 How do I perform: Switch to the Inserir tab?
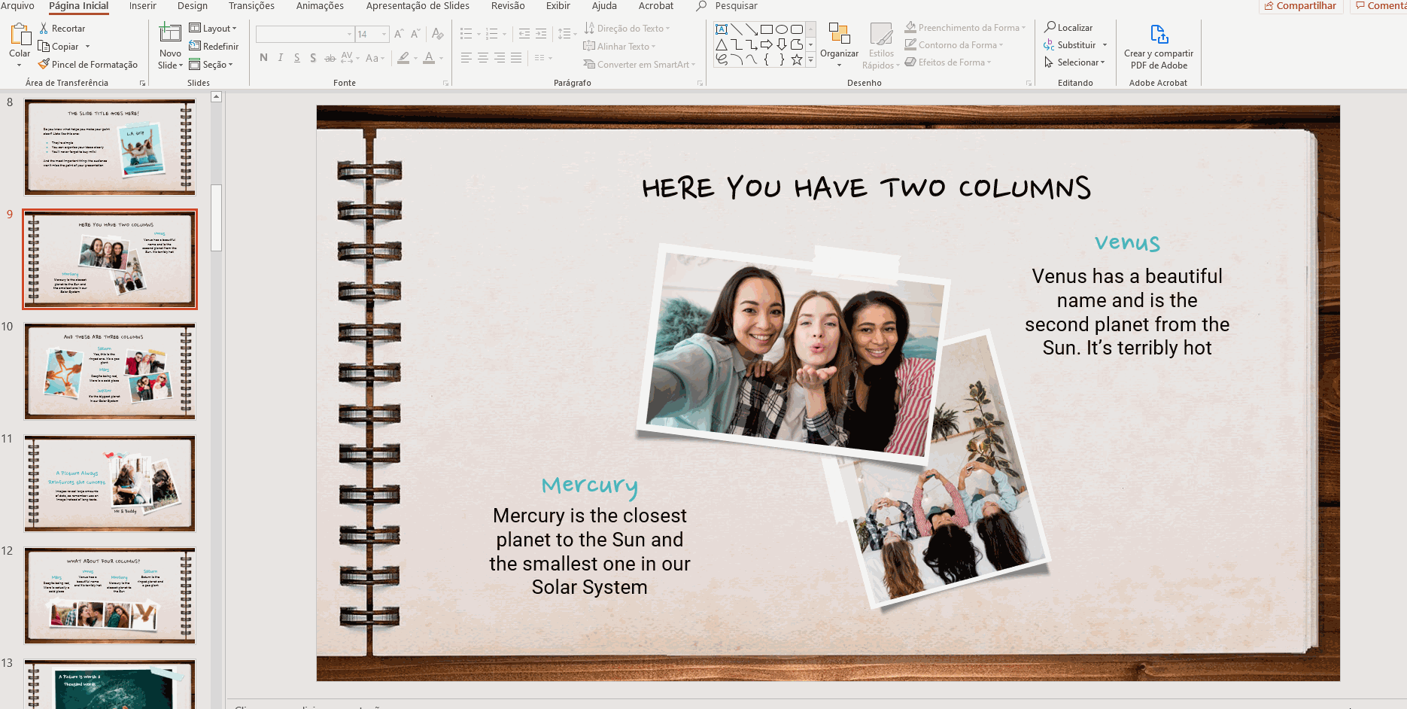[x=143, y=6]
